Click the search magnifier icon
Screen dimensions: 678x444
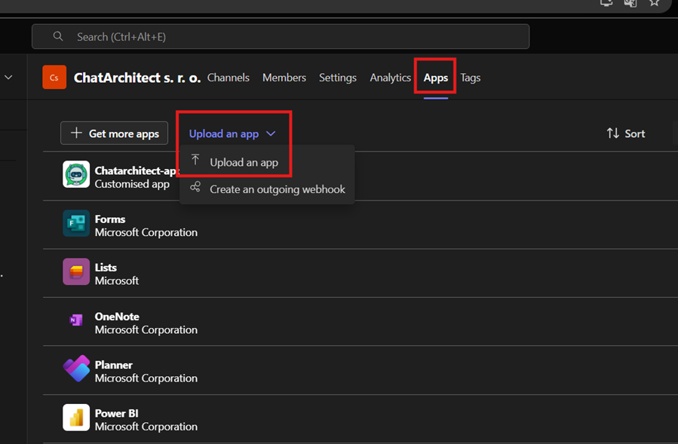pyautogui.click(x=58, y=36)
